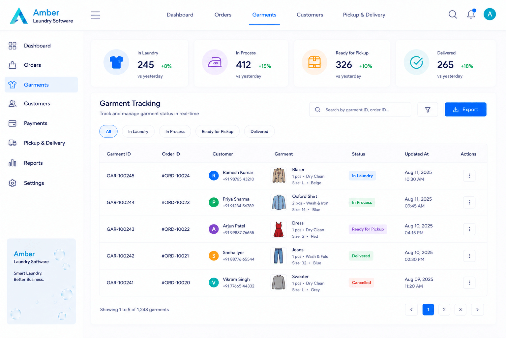Click the Blazer garment thumbnail
The width and height of the screenshot is (506, 338).
(x=279, y=175)
